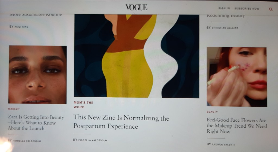Open 'This New Zine Is Normalizing' headline
The height and width of the screenshot is (152, 278).
click(121, 122)
